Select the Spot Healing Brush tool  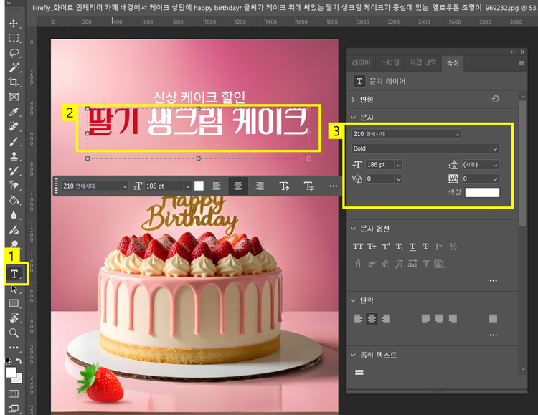pyautogui.click(x=14, y=127)
